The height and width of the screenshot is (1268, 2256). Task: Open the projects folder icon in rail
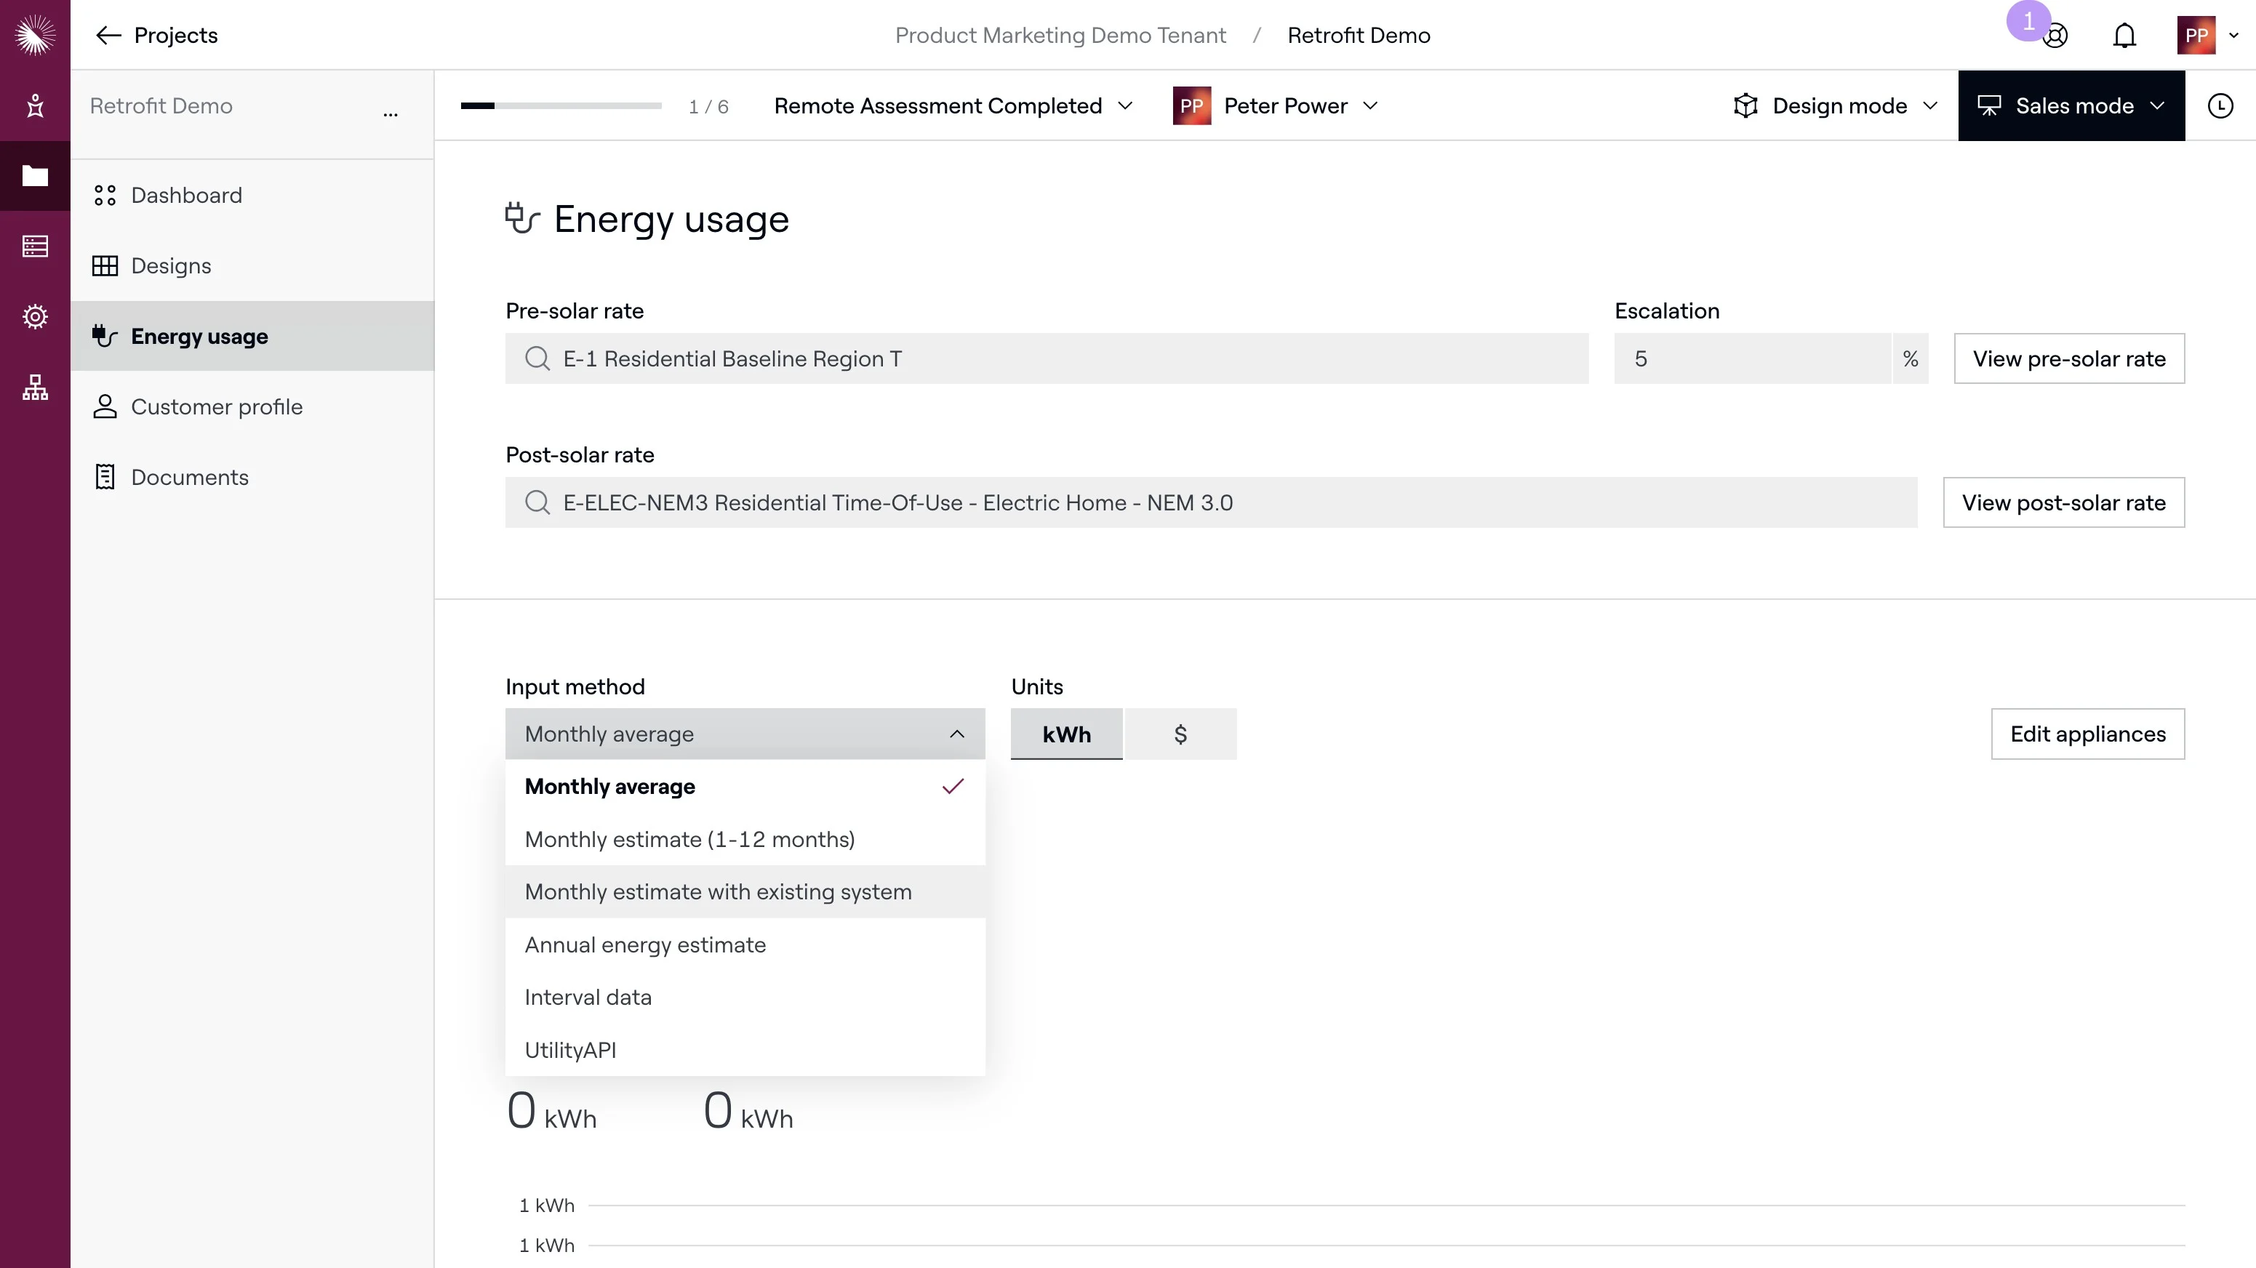(35, 176)
